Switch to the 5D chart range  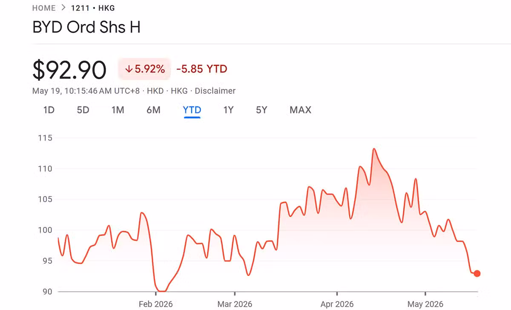pos(83,110)
